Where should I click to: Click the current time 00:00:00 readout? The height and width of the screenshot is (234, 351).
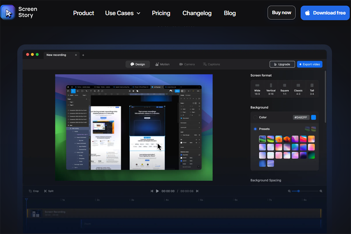pos(168,191)
